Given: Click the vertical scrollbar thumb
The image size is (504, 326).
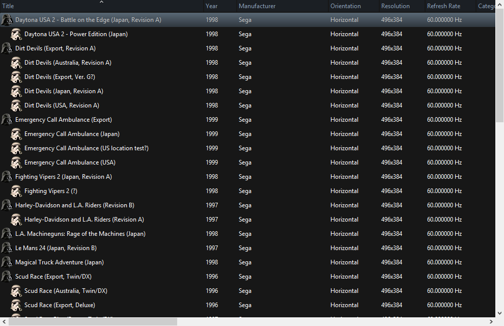Looking at the screenshot, I should point(499,65).
